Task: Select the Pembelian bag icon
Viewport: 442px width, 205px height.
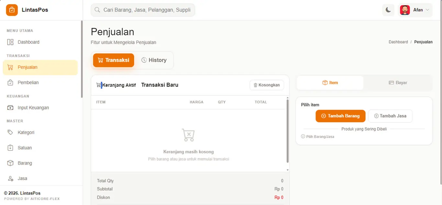Action: [x=10, y=83]
